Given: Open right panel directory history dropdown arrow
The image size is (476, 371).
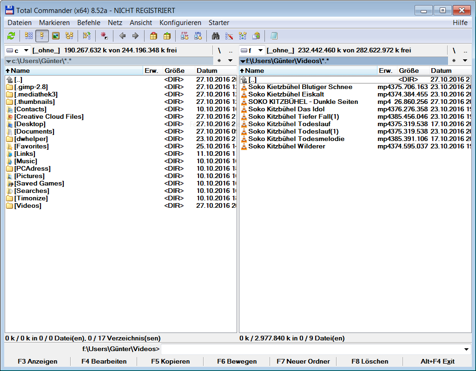Looking at the screenshot, I should (465, 61).
